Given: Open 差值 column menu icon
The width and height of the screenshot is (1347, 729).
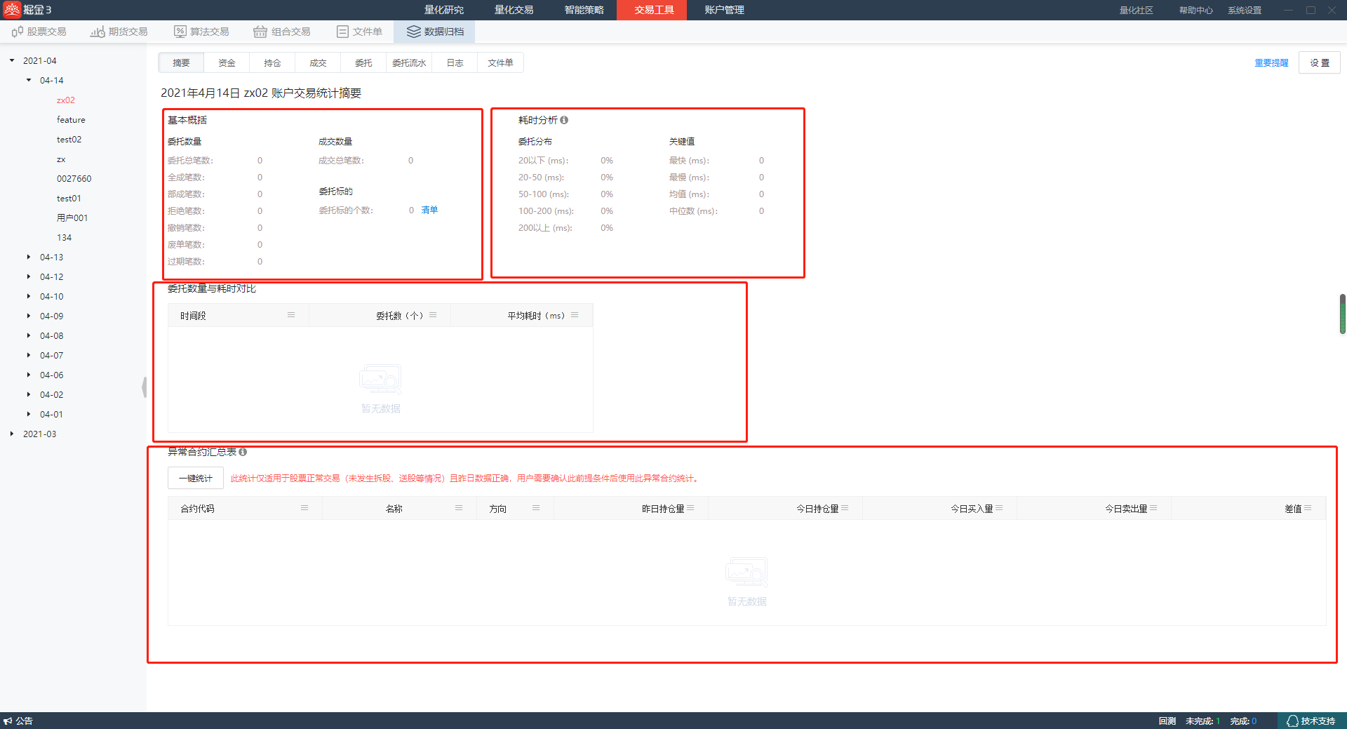Looking at the screenshot, I should pos(1308,507).
